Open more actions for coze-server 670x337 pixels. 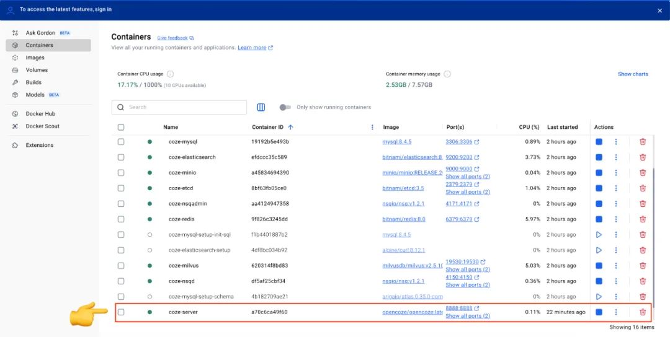(x=616, y=312)
